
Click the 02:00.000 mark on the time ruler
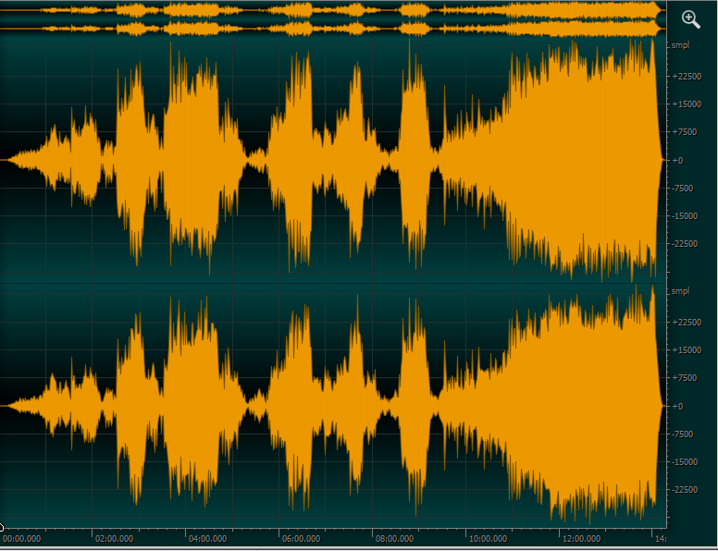[x=115, y=539]
